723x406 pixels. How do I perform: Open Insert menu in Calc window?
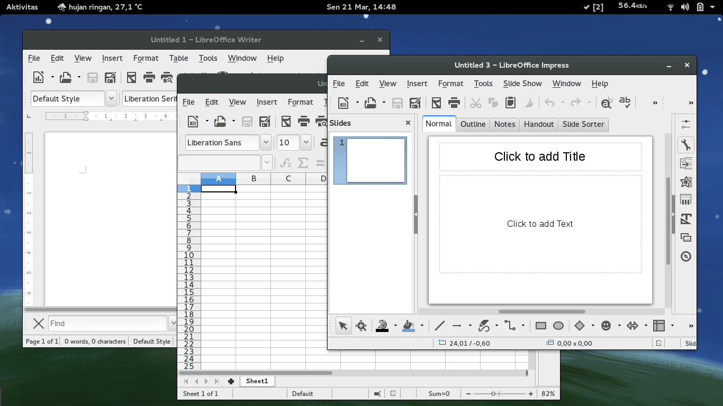(x=267, y=102)
